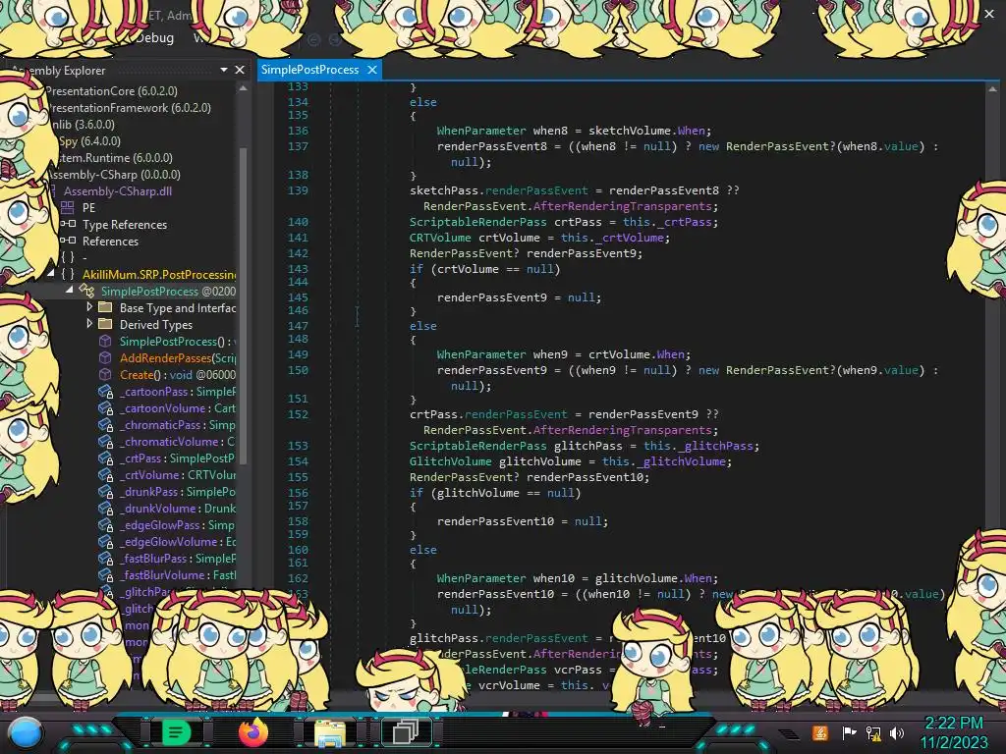Follow this._glitchPass reference on line 153
This screenshot has width=1006, height=754.
699,446
